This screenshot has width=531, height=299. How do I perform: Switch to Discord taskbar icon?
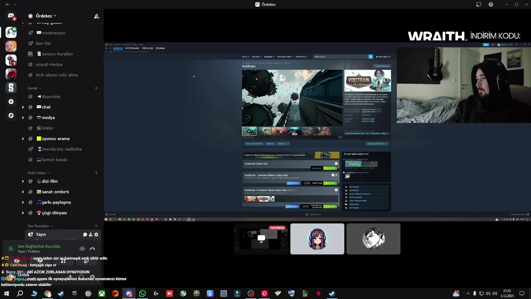[x=129, y=294]
